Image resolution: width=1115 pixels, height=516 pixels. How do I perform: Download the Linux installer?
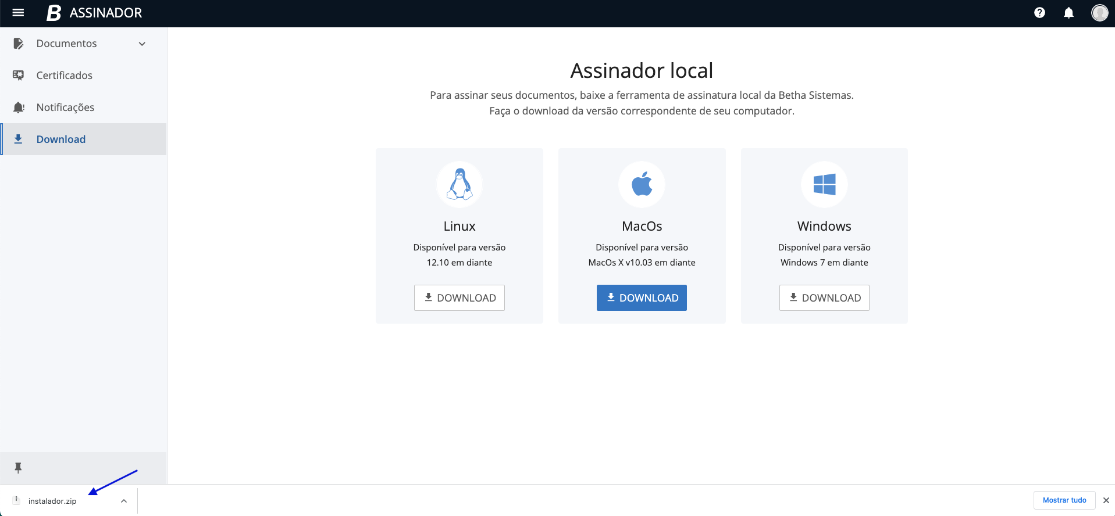click(x=459, y=298)
